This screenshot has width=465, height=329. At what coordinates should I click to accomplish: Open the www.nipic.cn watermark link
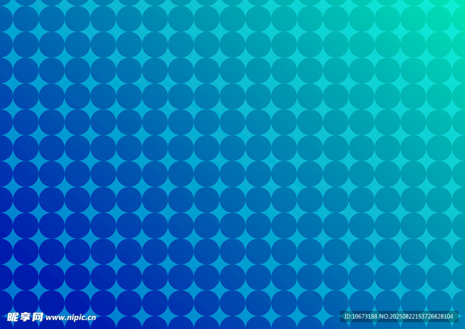click(x=71, y=318)
